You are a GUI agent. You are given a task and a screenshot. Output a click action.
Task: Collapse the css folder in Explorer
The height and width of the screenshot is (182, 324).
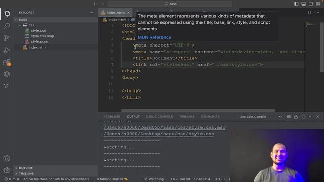click(56, 25)
